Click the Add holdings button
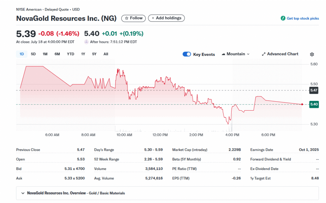Image resolution: width=326 pixels, height=203 pixels. tap(166, 18)
